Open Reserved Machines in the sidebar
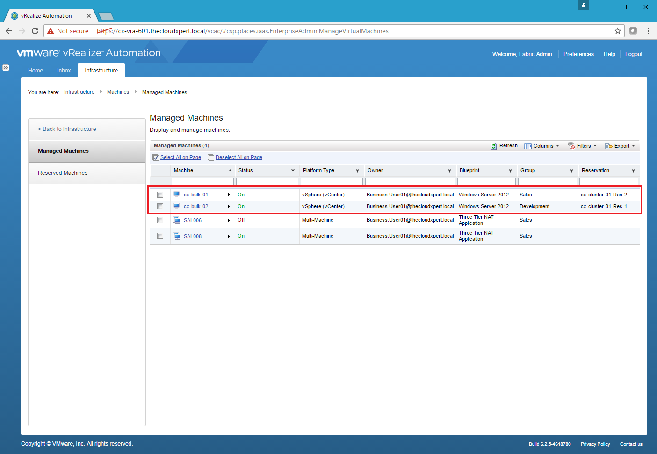This screenshot has height=454, width=657. pos(63,173)
